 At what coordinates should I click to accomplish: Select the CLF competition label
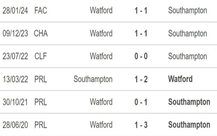[x=41, y=56]
